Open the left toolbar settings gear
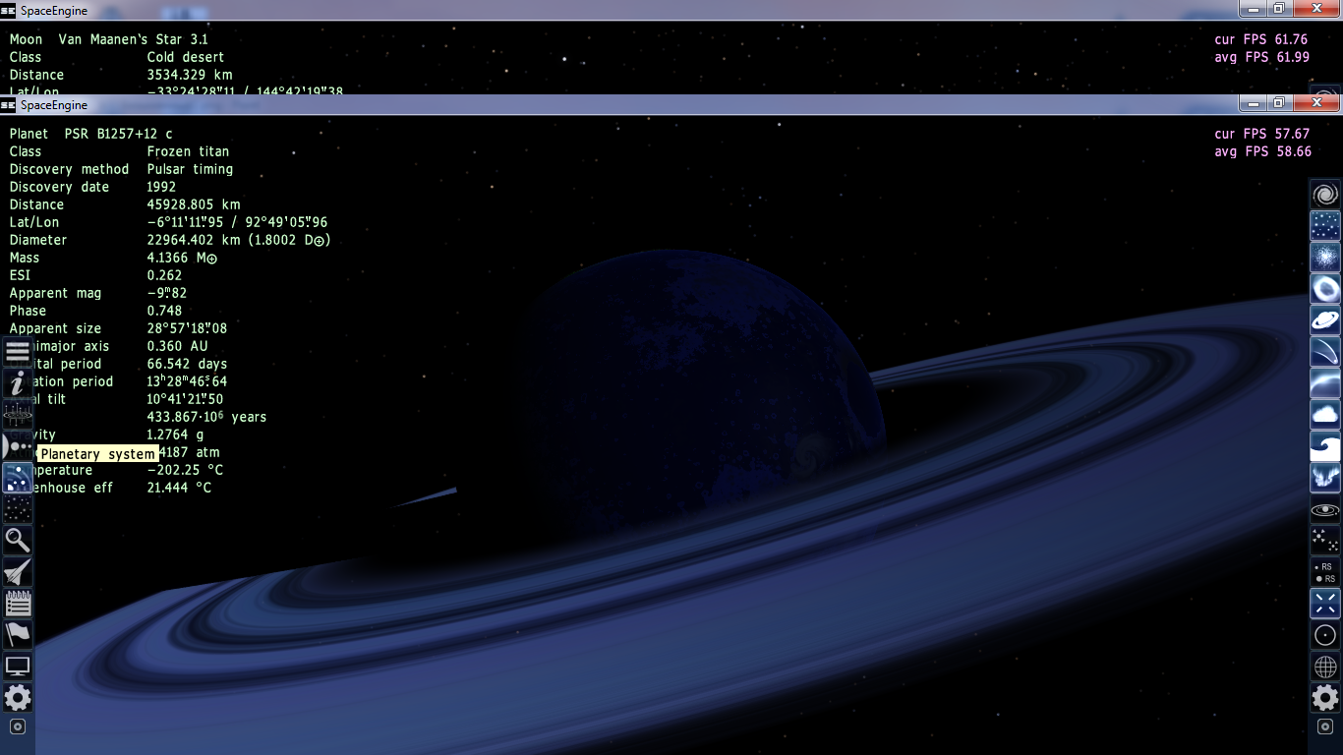This screenshot has height=755, width=1343. pos(18,697)
